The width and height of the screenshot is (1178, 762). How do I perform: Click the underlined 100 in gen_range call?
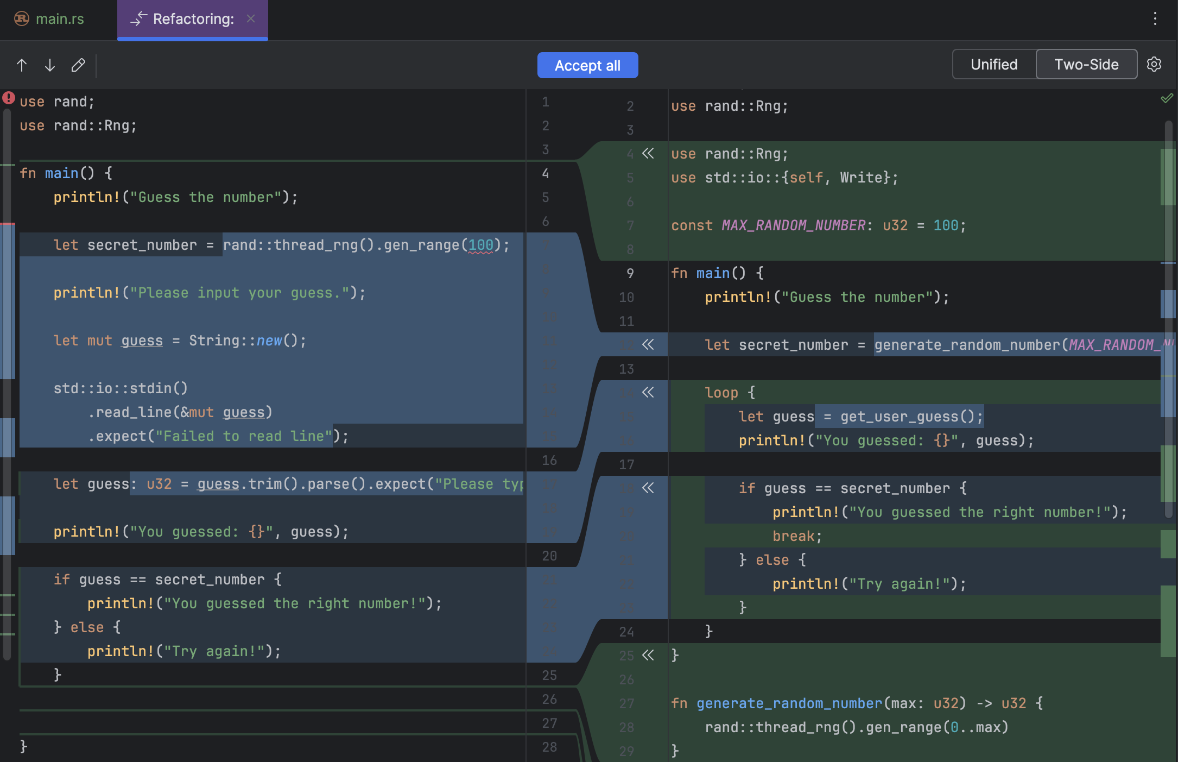pos(481,245)
